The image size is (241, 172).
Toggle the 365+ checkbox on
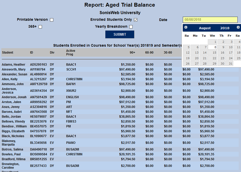click(40, 26)
